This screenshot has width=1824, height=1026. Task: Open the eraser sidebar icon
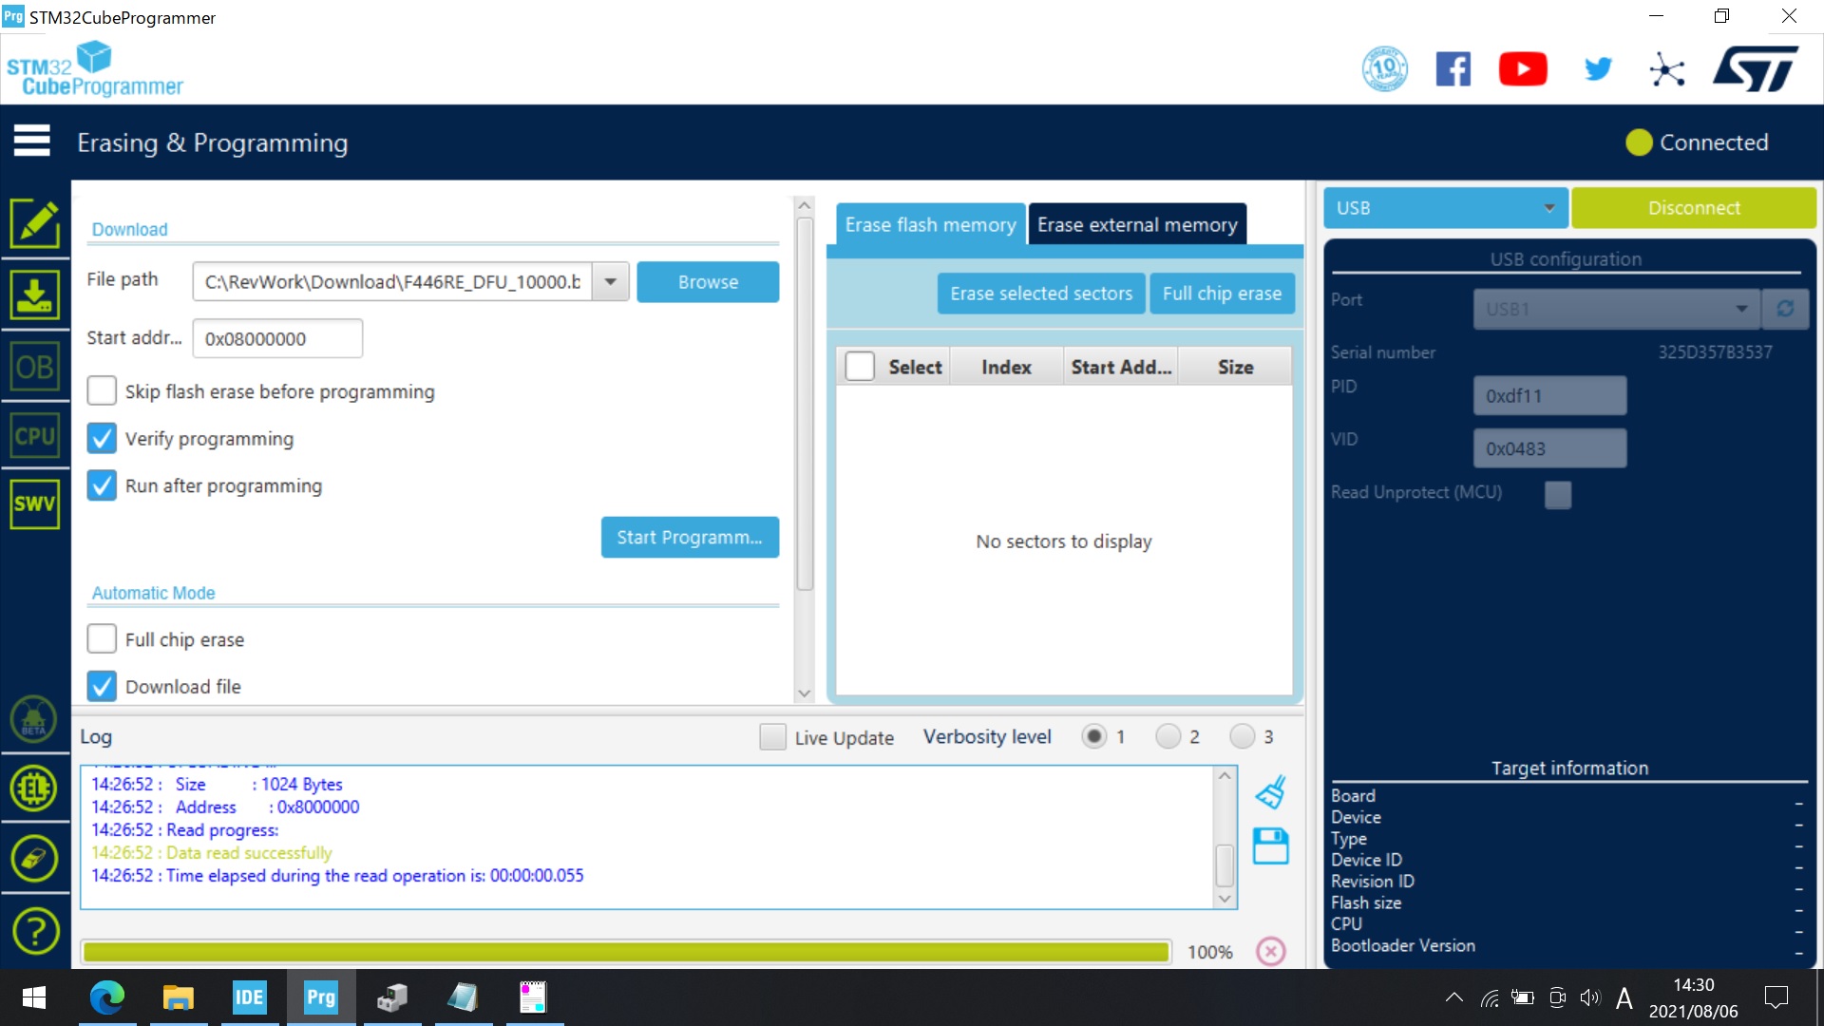click(34, 859)
